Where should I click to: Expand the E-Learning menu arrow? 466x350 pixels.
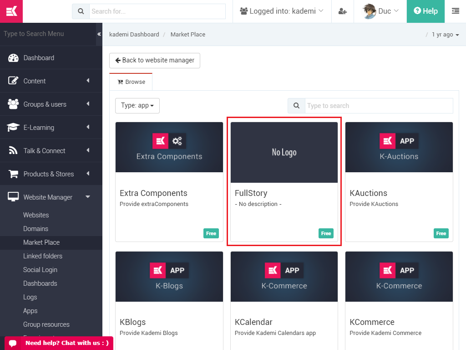point(88,127)
